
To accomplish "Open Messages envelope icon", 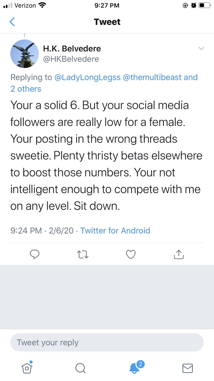I will [x=188, y=368].
